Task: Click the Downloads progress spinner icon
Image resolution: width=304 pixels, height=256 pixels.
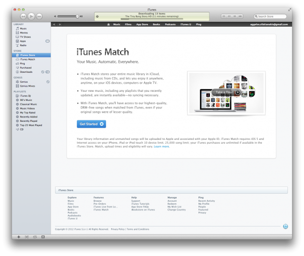Action: (43, 72)
